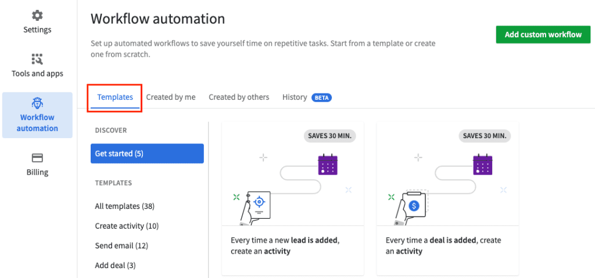Click the Workflow automation sidebar label

click(x=37, y=123)
